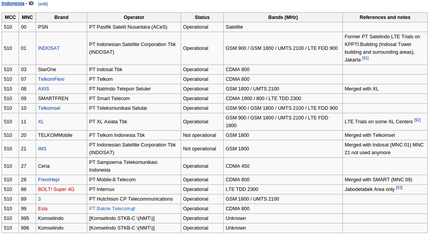Click the Satellite bands cell

click(x=283, y=27)
